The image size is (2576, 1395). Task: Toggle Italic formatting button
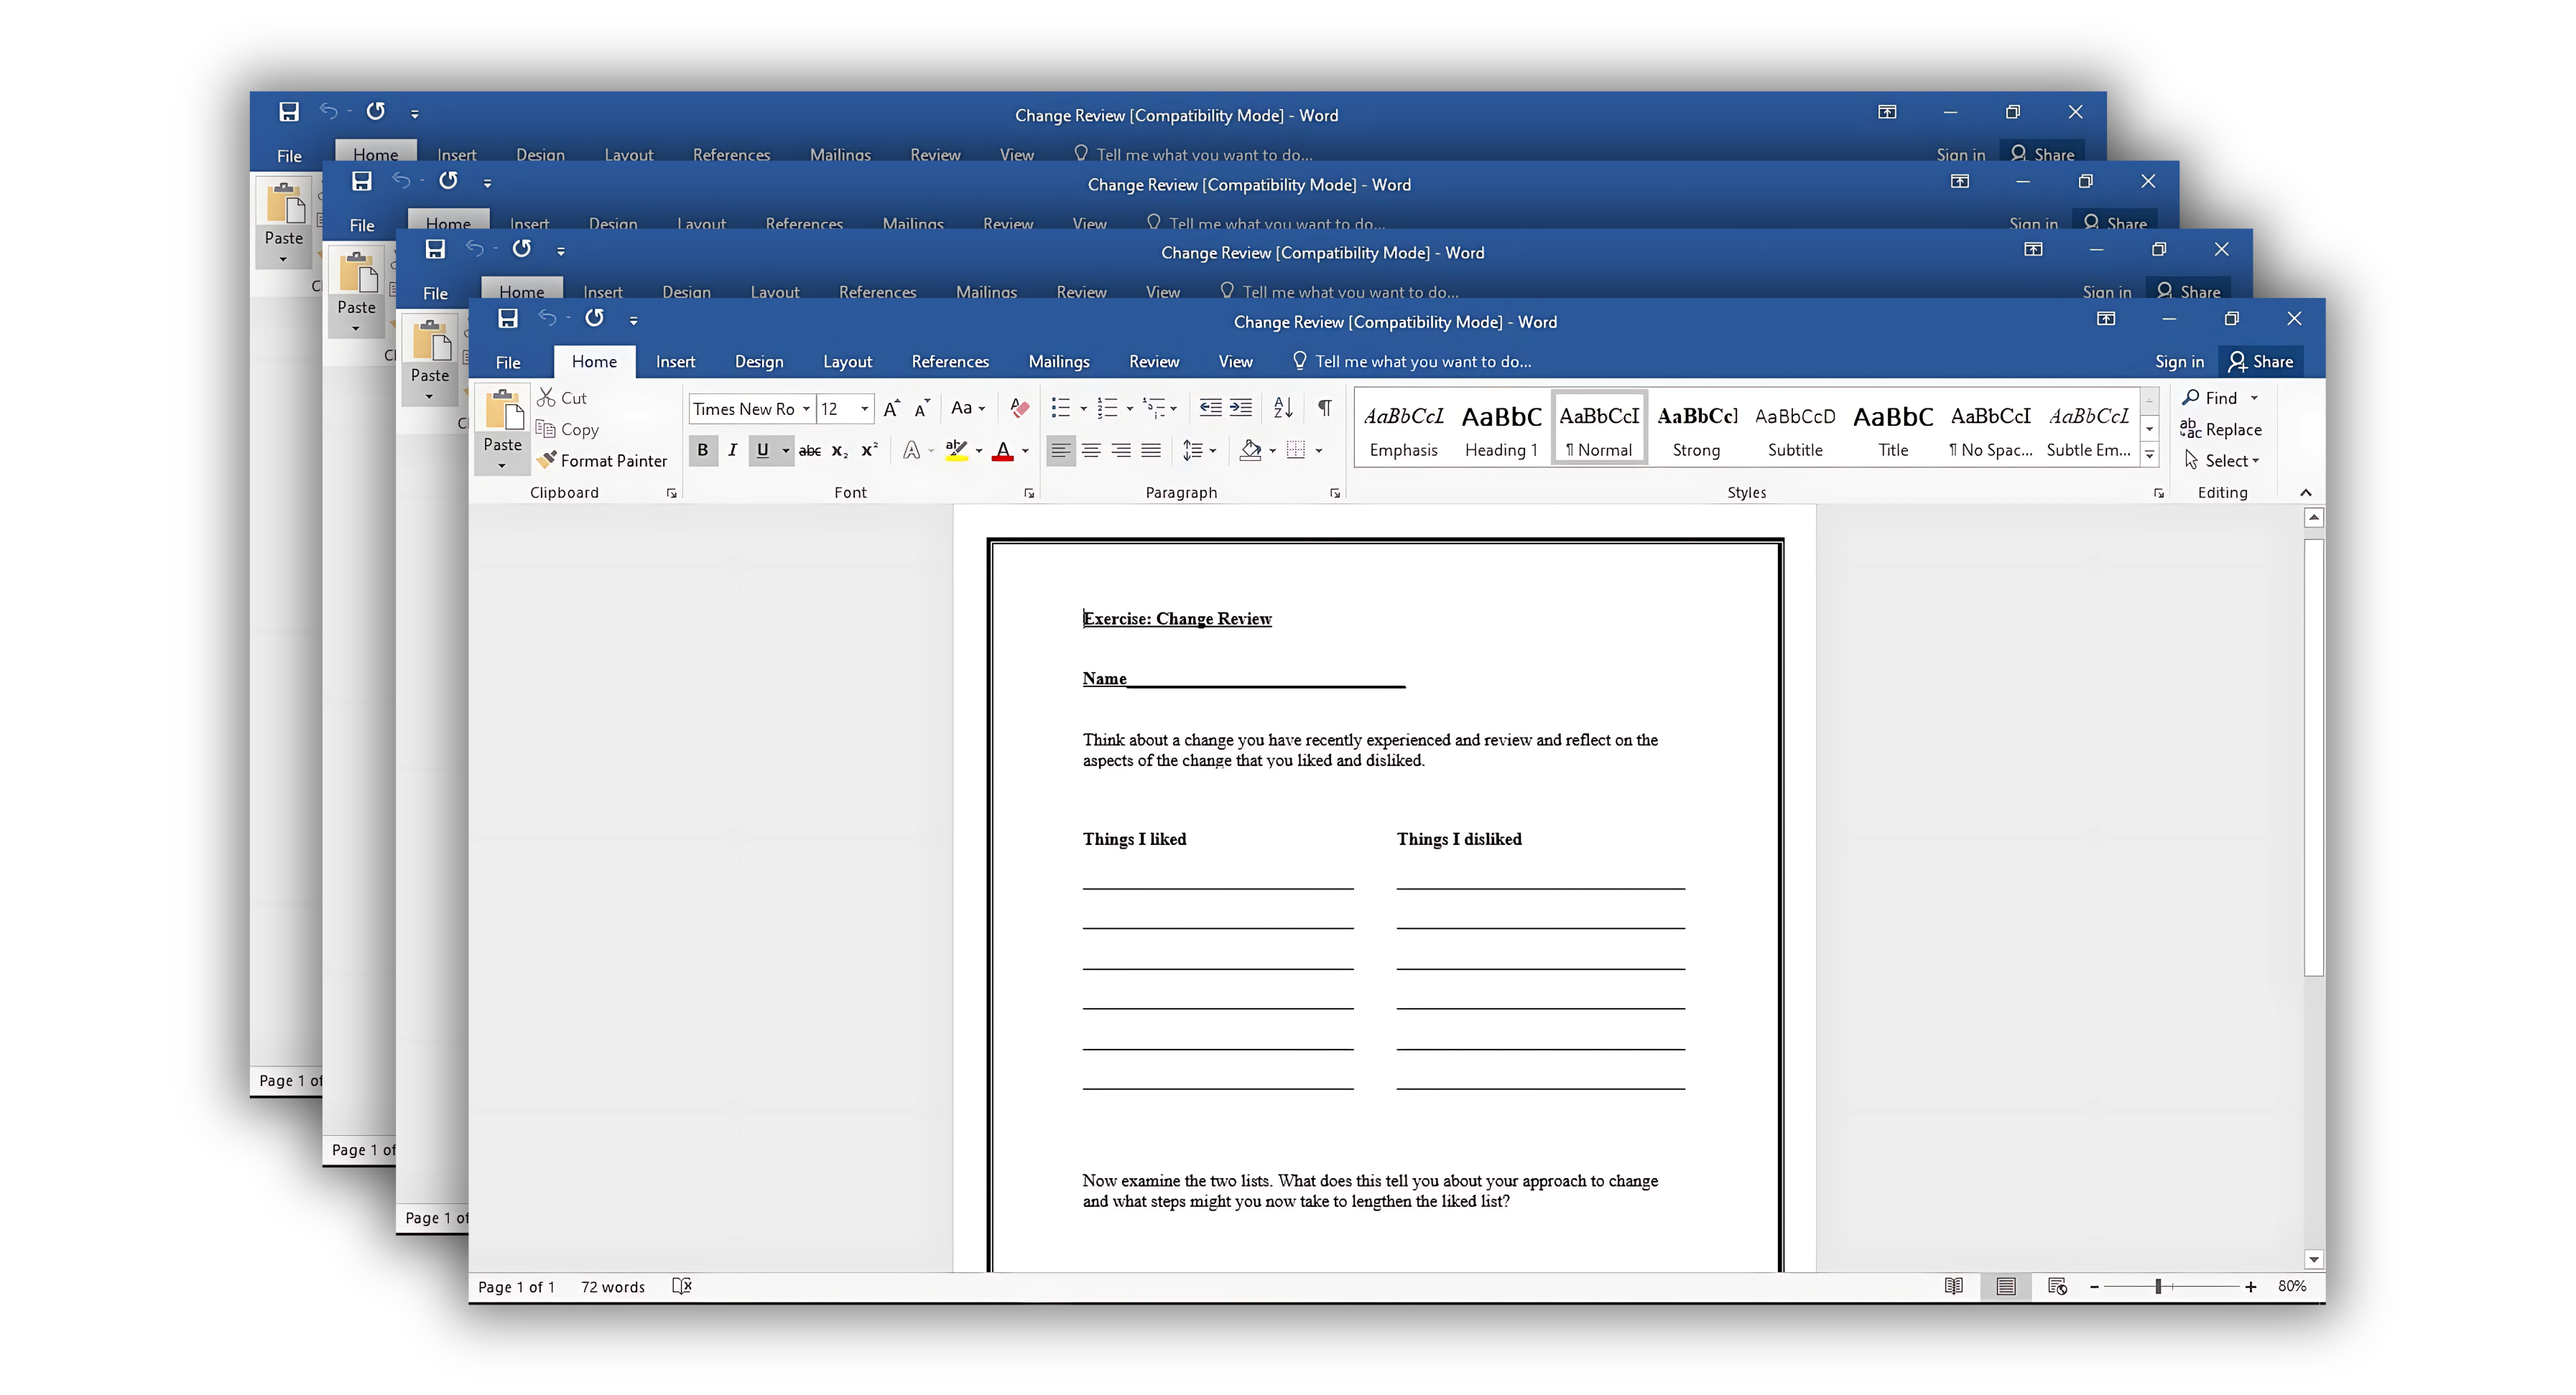(x=732, y=451)
